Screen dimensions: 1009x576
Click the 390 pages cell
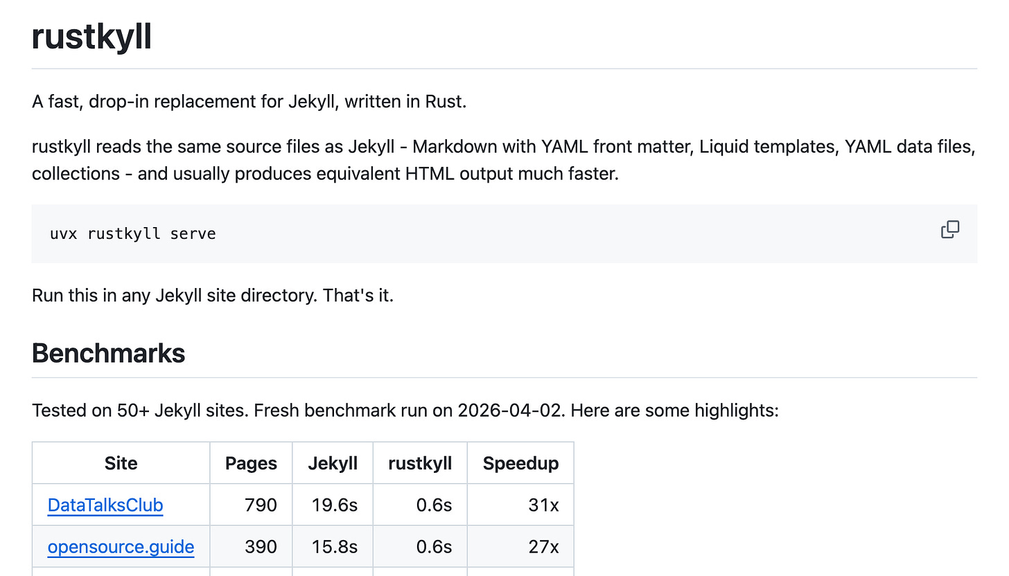click(x=251, y=547)
